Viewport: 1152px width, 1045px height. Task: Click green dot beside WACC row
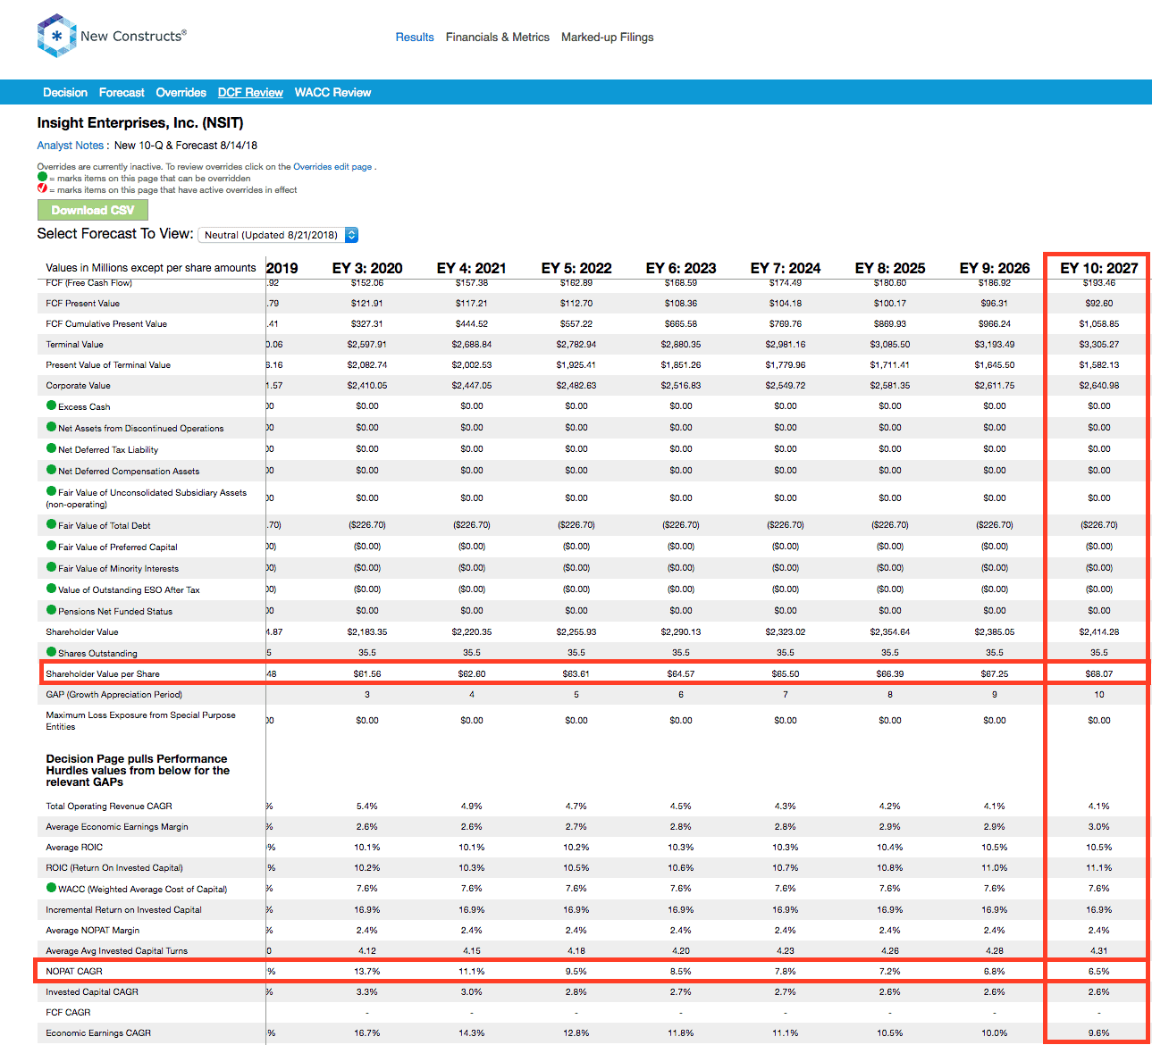tap(51, 888)
